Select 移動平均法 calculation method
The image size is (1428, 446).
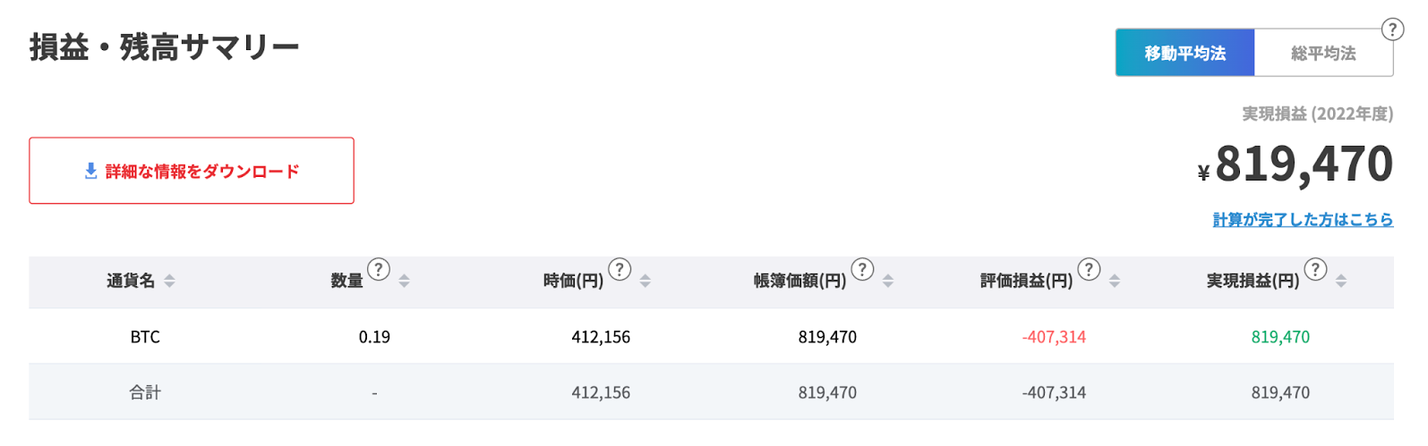[x=1185, y=53]
